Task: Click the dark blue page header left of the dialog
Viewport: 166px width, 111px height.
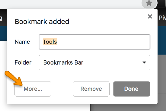Action: pyautogui.click(x=3, y=34)
